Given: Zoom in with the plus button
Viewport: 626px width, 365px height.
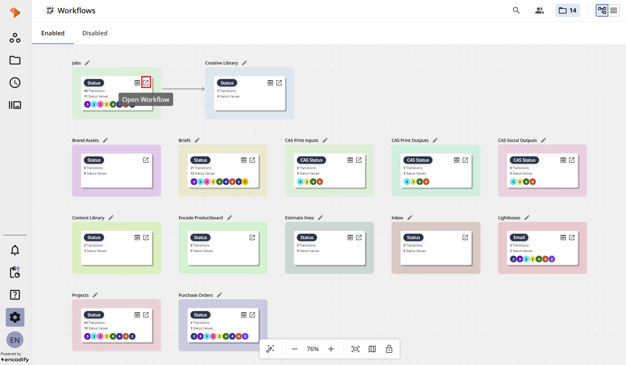Looking at the screenshot, I should coord(331,349).
